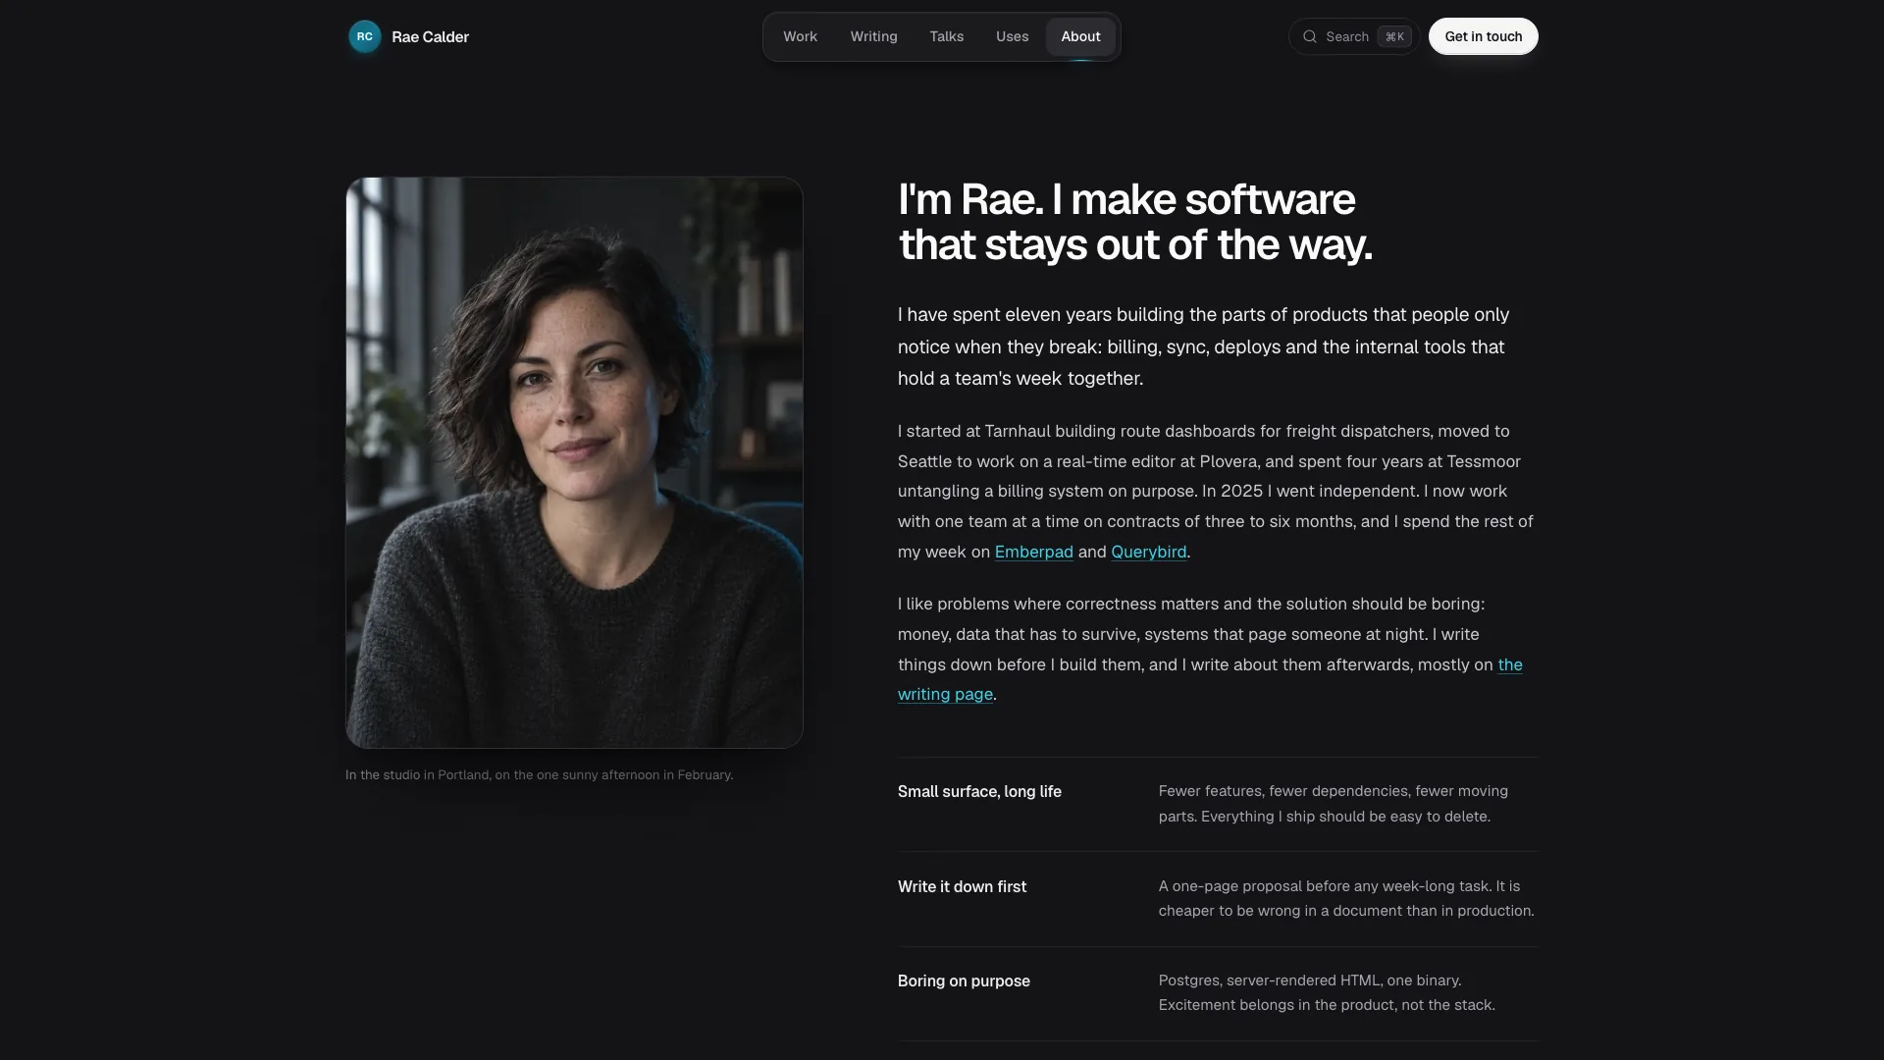Click the "Small surface, long life" heading

click(x=979, y=791)
